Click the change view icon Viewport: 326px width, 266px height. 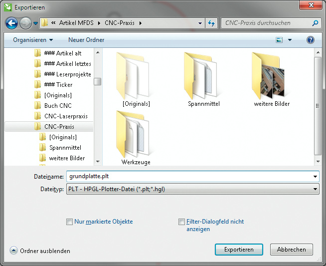279,40
